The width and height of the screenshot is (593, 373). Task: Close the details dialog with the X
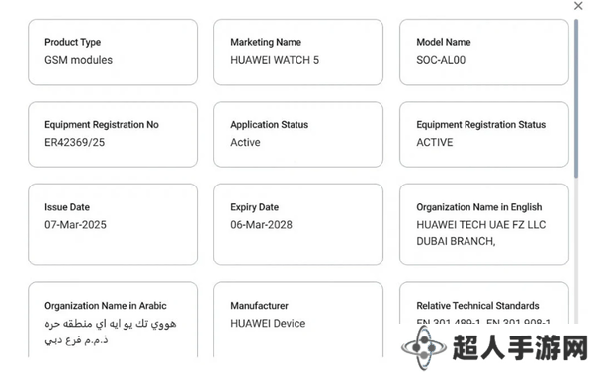578,6
